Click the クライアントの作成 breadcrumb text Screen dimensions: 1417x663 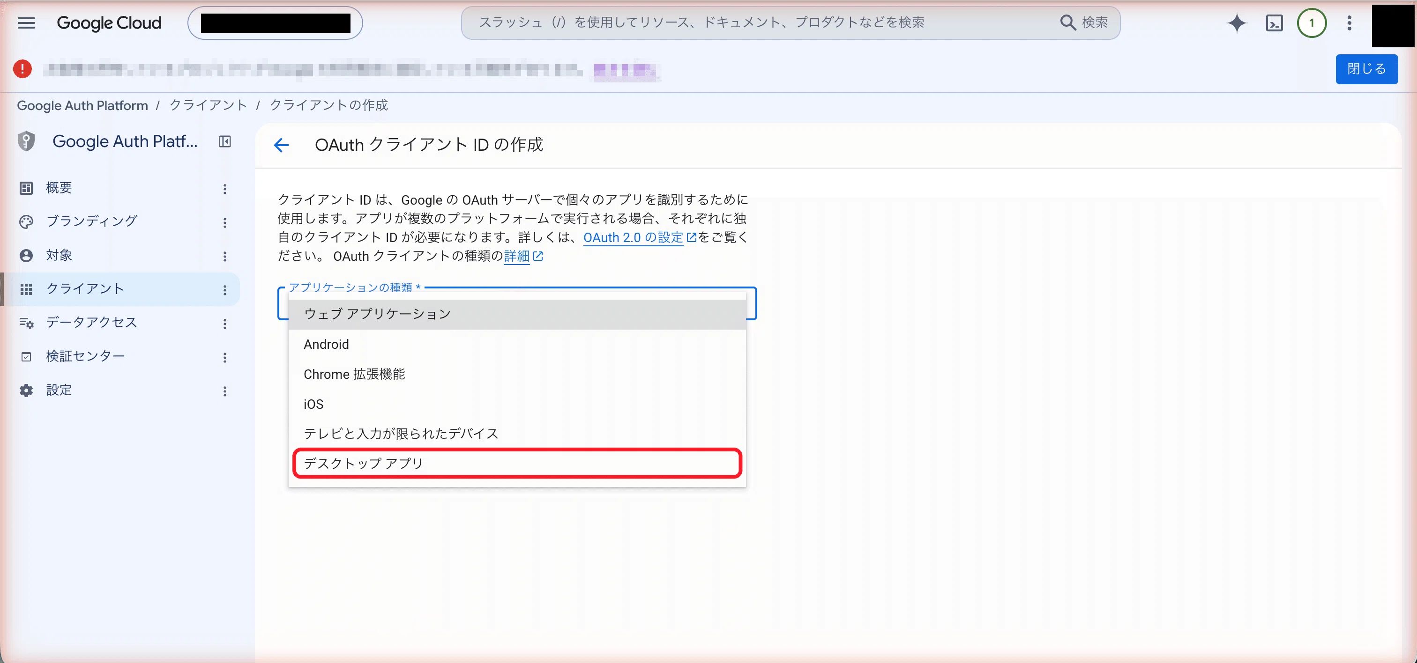328,105
